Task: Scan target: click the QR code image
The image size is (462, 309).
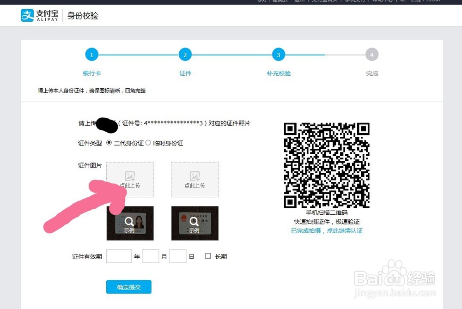Action: [x=327, y=164]
